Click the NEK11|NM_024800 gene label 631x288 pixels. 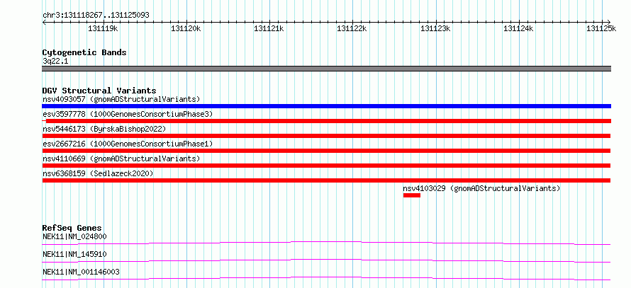click(74, 236)
